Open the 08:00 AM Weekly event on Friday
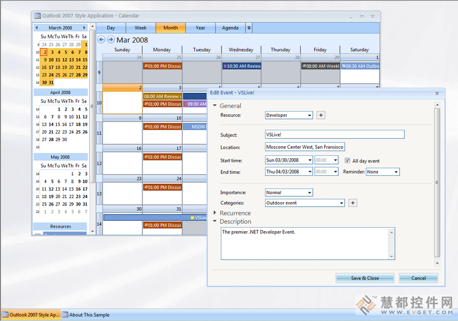The height and width of the screenshot is (321, 458). (320, 66)
